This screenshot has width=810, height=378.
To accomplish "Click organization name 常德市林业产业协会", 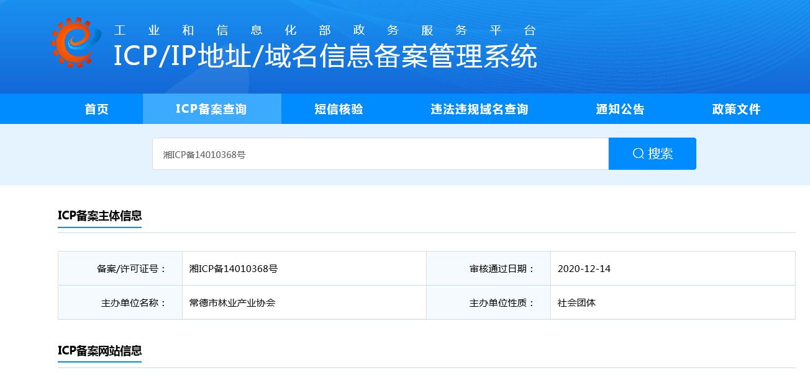I will click(232, 303).
